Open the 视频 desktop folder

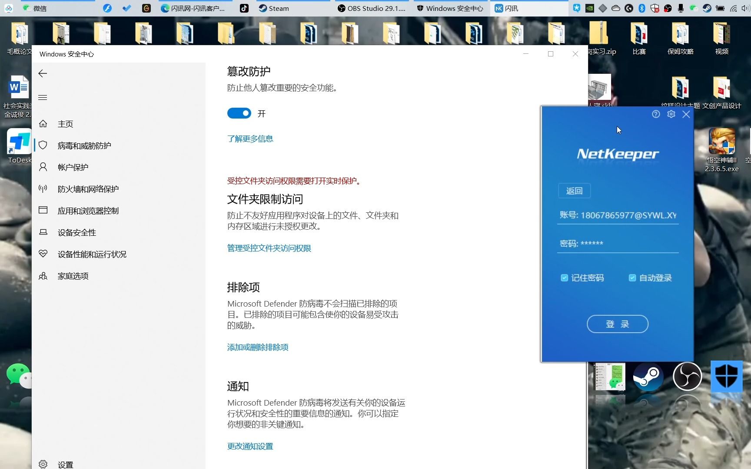point(721,38)
